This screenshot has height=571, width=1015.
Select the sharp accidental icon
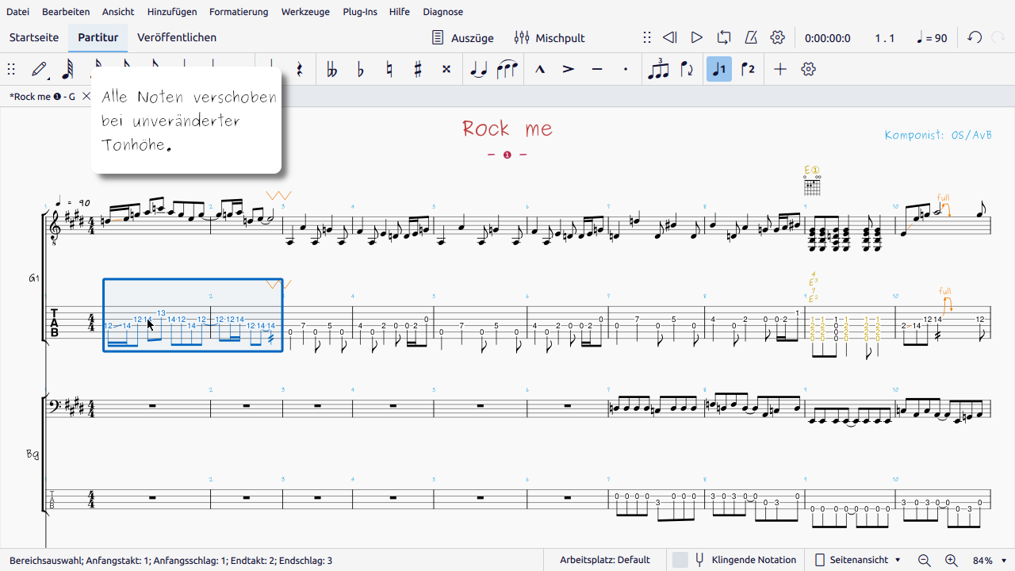[418, 69]
